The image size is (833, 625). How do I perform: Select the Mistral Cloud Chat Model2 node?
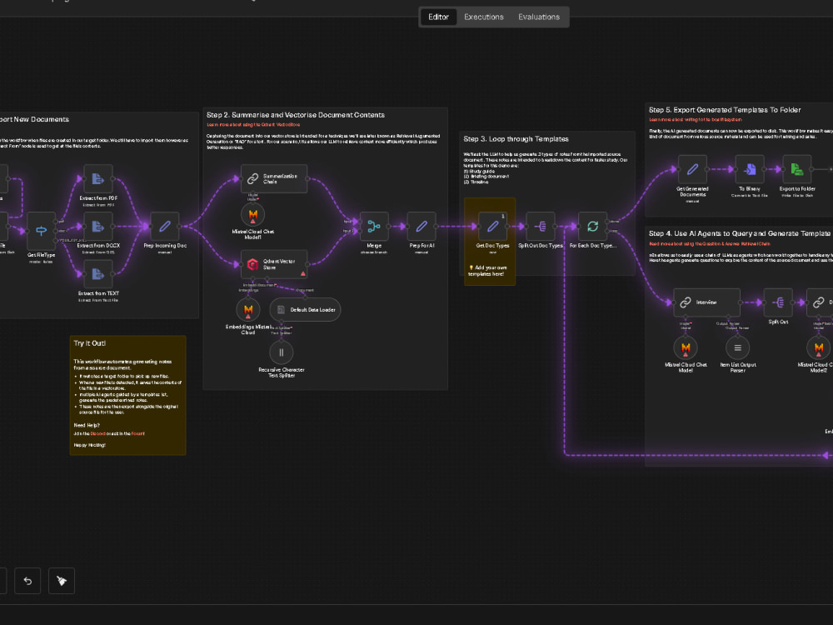click(819, 348)
